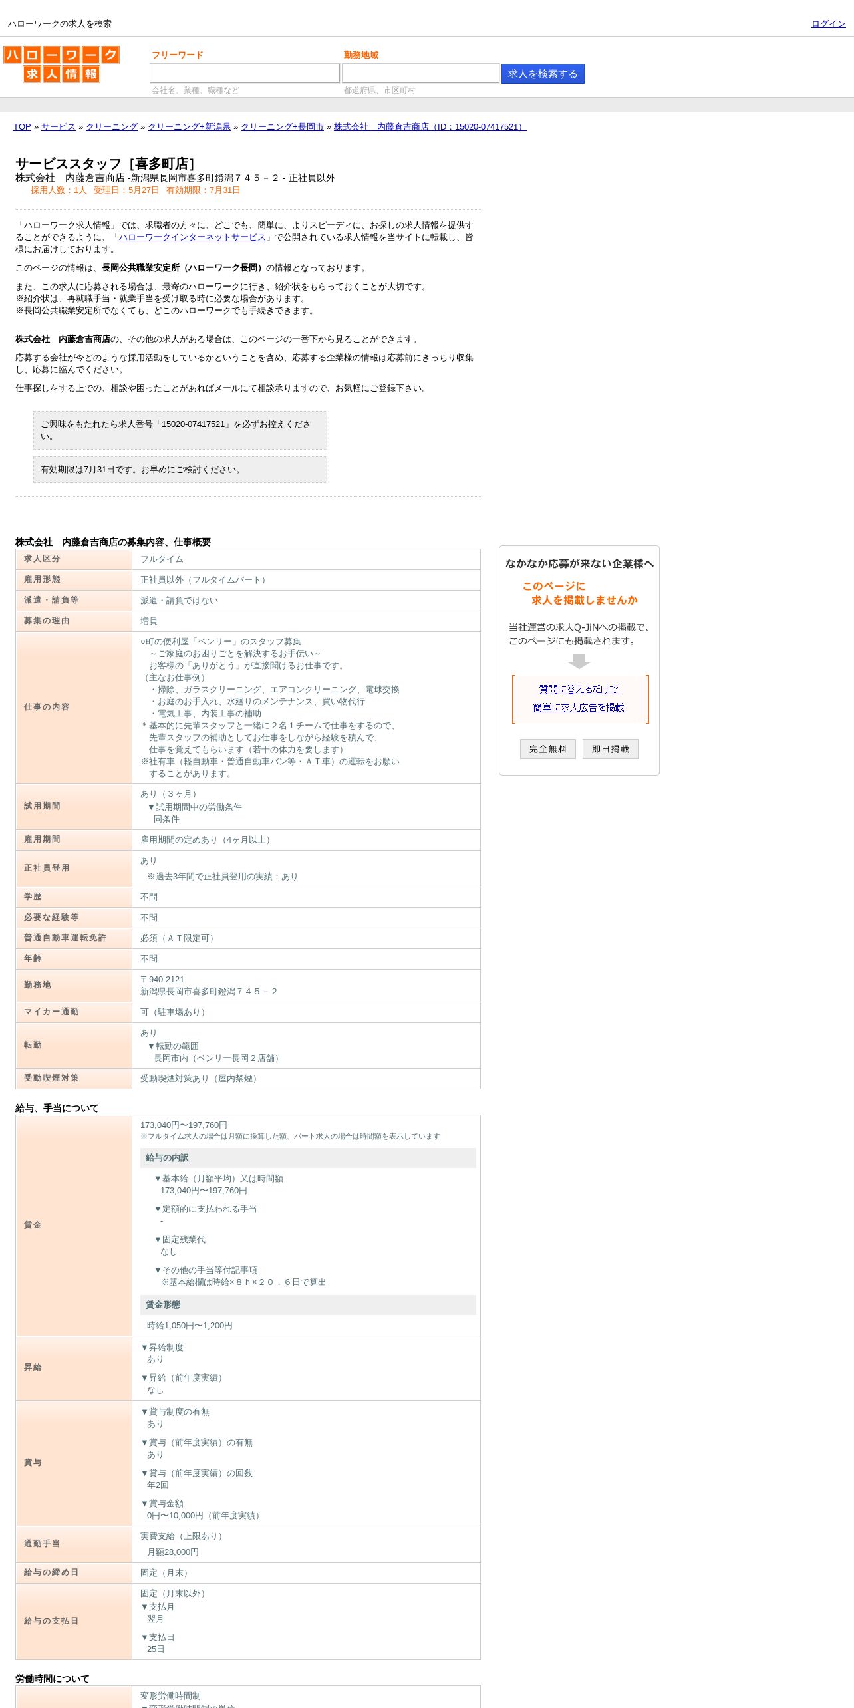Click the 即日掲載 button
This screenshot has height=1708, width=854.
(611, 749)
